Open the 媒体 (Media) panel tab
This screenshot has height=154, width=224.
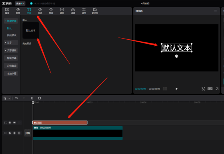pos(7,11)
